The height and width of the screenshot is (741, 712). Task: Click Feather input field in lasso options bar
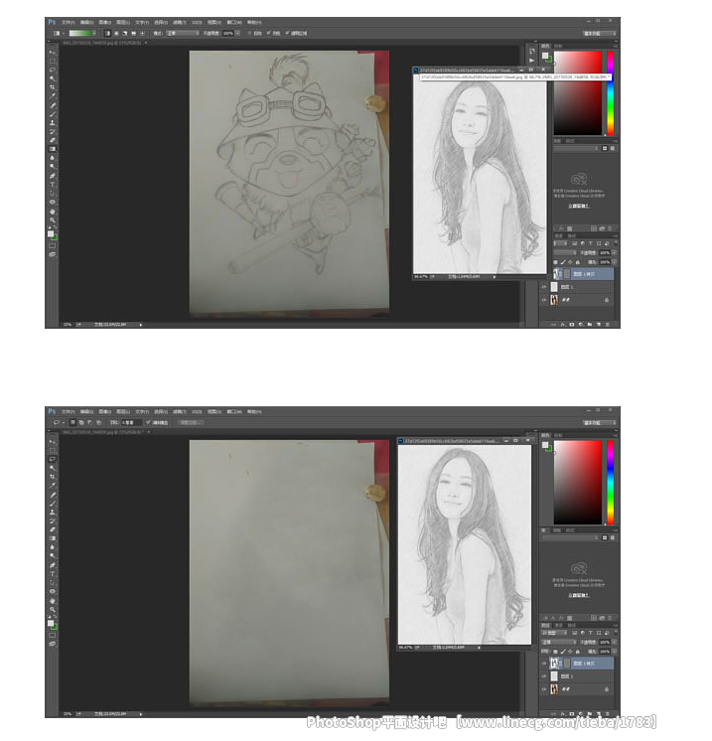pyautogui.click(x=131, y=422)
